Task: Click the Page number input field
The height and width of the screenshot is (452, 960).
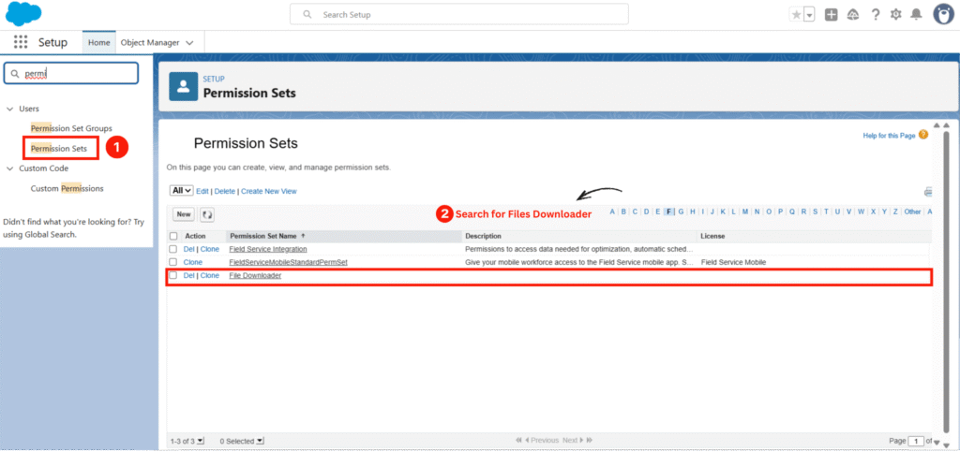Action: pos(917,441)
